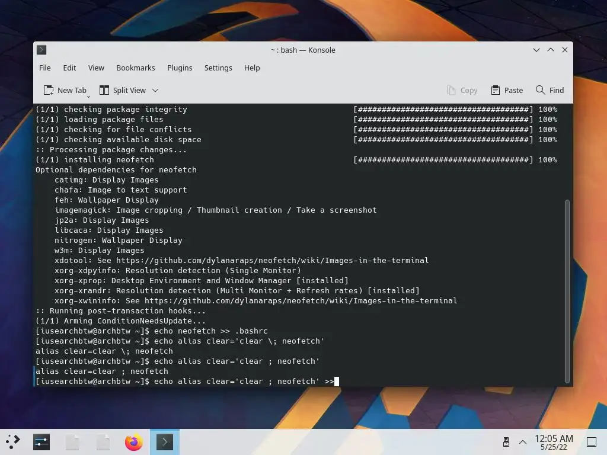Click 'nitrogen: Wallpaper Display' line
The width and height of the screenshot is (607, 455).
pos(119,241)
